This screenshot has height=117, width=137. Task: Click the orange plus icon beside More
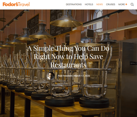[126, 4]
